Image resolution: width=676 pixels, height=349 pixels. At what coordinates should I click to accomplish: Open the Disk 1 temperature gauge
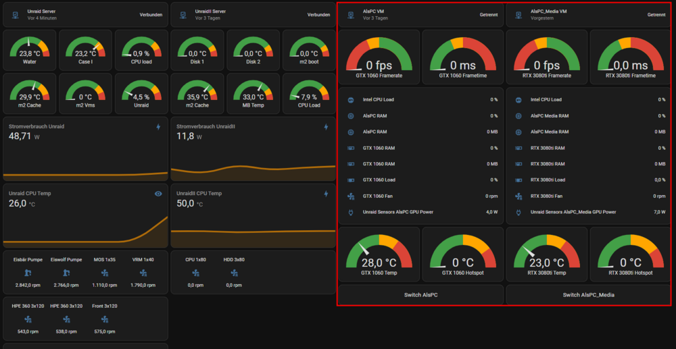pos(197,50)
